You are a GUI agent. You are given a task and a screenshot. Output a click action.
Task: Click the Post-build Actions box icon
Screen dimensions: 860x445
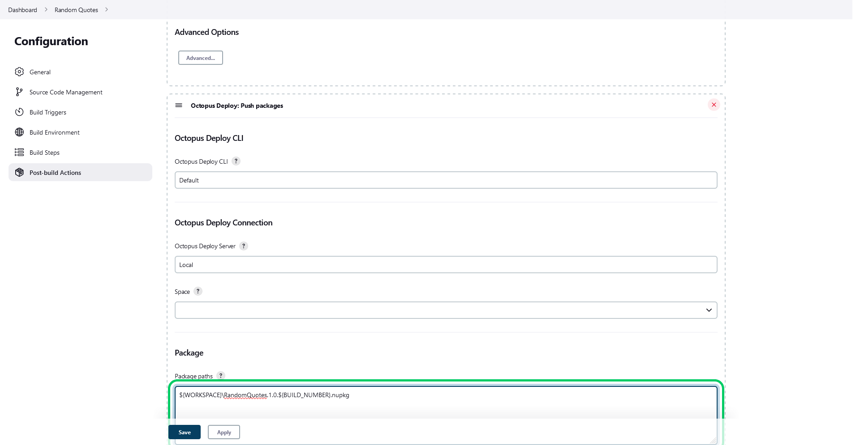pos(19,172)
